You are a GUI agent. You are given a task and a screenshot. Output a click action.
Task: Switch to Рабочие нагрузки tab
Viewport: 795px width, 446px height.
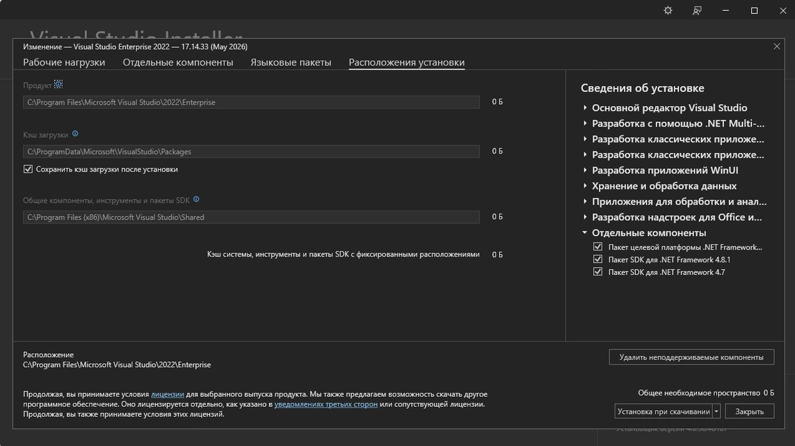(x=64, y=62)
